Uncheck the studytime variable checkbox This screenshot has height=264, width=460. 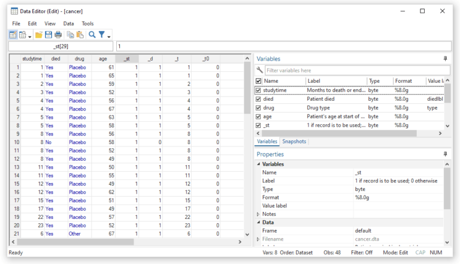pyautogui.click(x=259, y=91)
